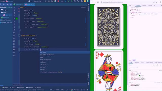The width and height of the screenshot is (162, 91).
Task: Collapse all in project tree toolbar
Action: (x=4, y=4)
